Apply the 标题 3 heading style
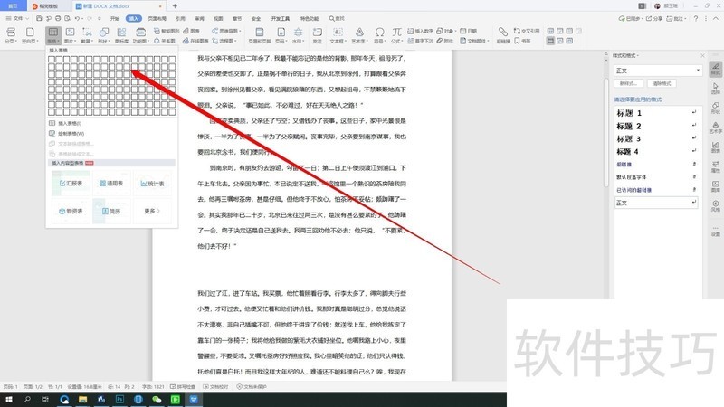The width and height of the screenshot is (724, 407). click(655, 139)
